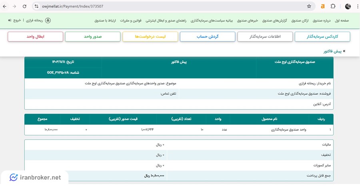This screenshot has width=360, height=188.
Task: Click row total ۱۰,۸۰۰,۰۰۰ in table
Action: (51, 130)
